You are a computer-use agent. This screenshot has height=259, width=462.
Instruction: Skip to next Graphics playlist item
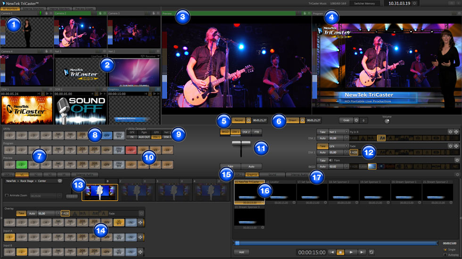click(362, 252)
